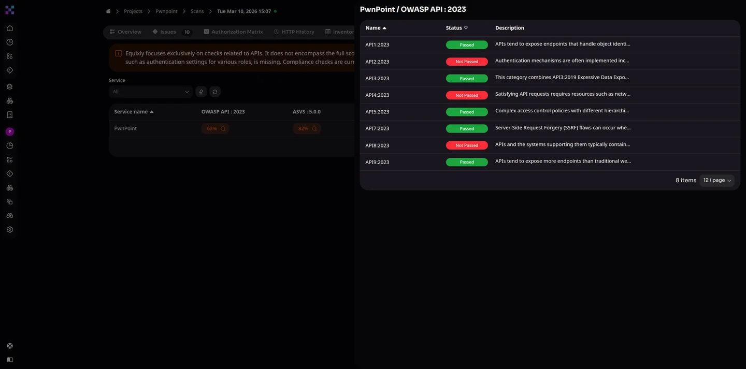
Task: Open the Service filter dropdown
Action: click(x=151, y=92)
